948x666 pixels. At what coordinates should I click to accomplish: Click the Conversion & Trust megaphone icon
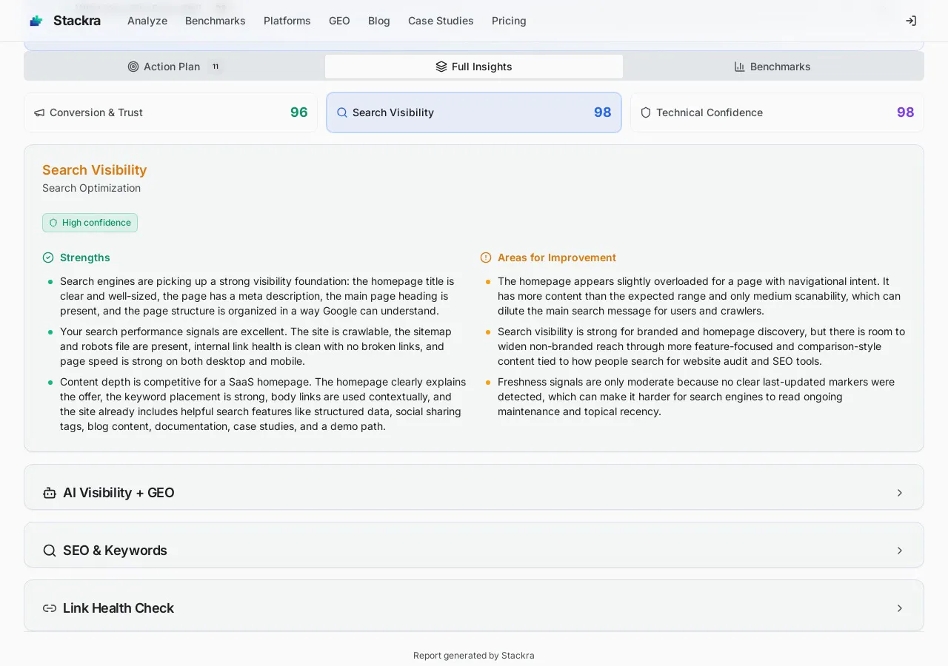tap(39, 112)
